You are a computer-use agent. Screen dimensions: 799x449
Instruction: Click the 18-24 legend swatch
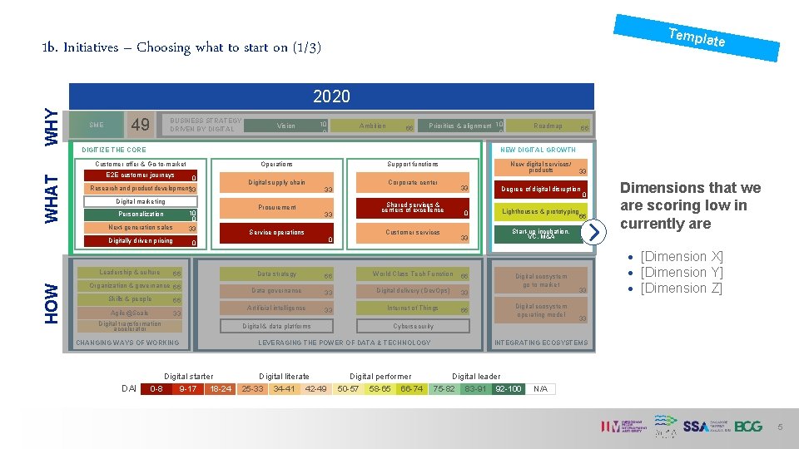[x=220, y=389]
